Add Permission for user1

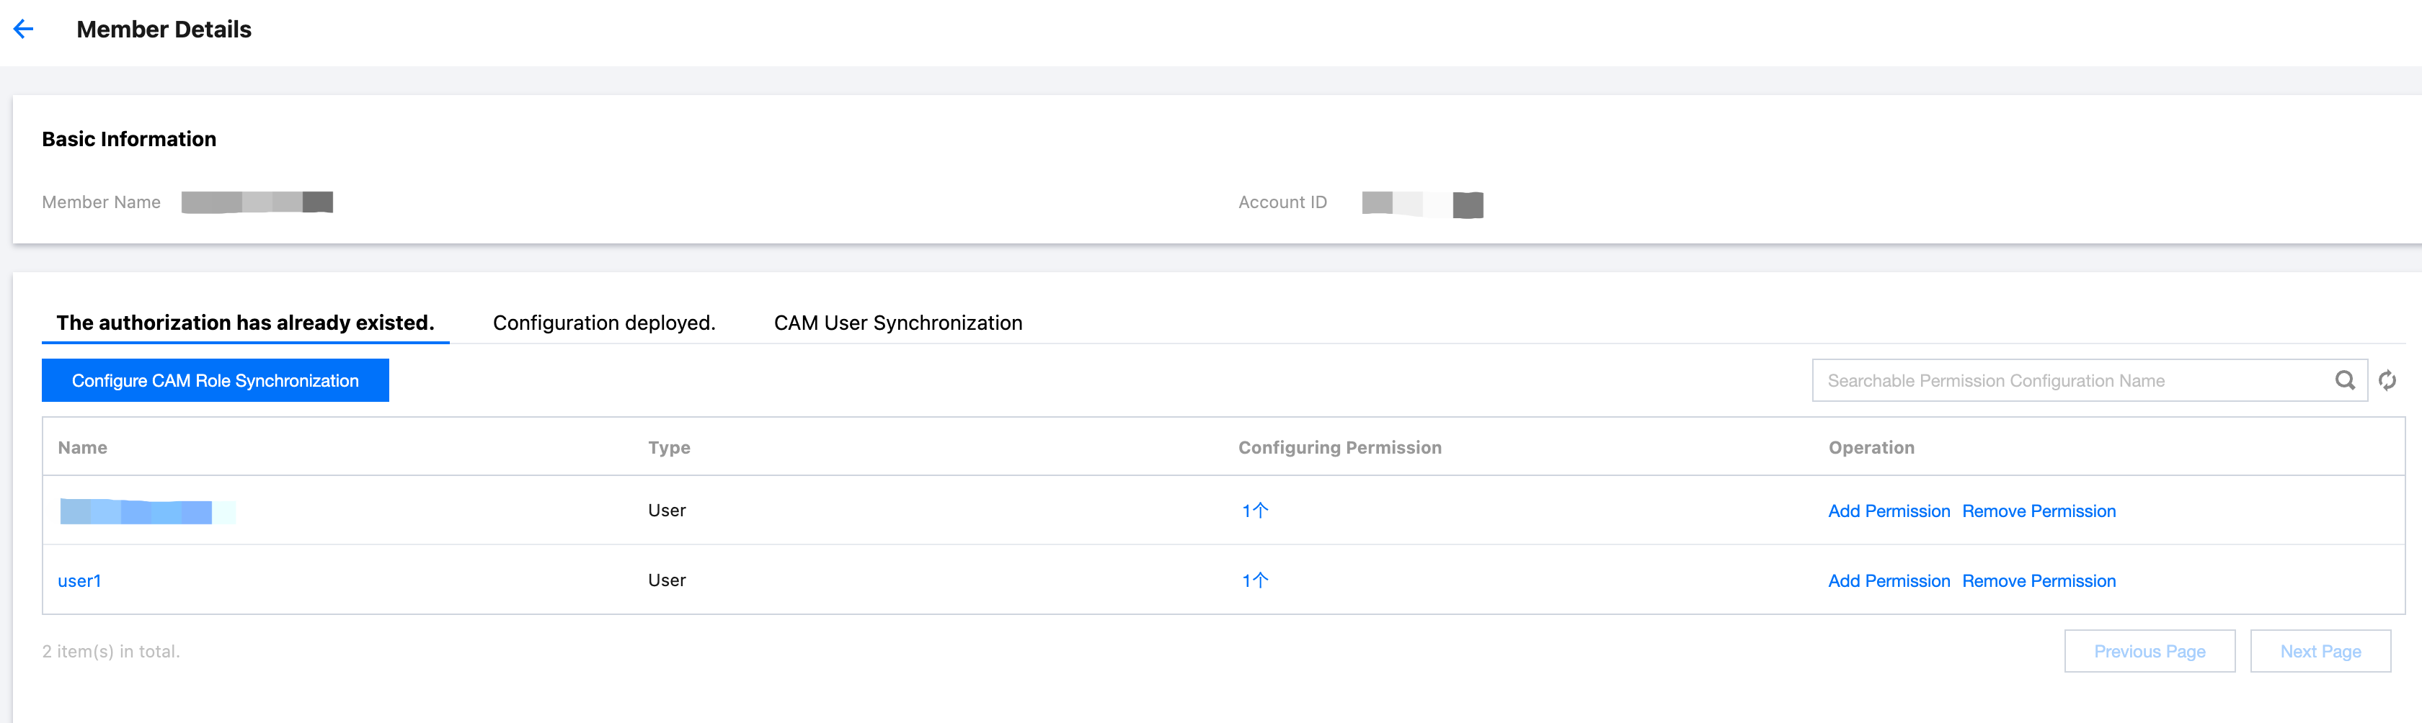click(1888, 581)
